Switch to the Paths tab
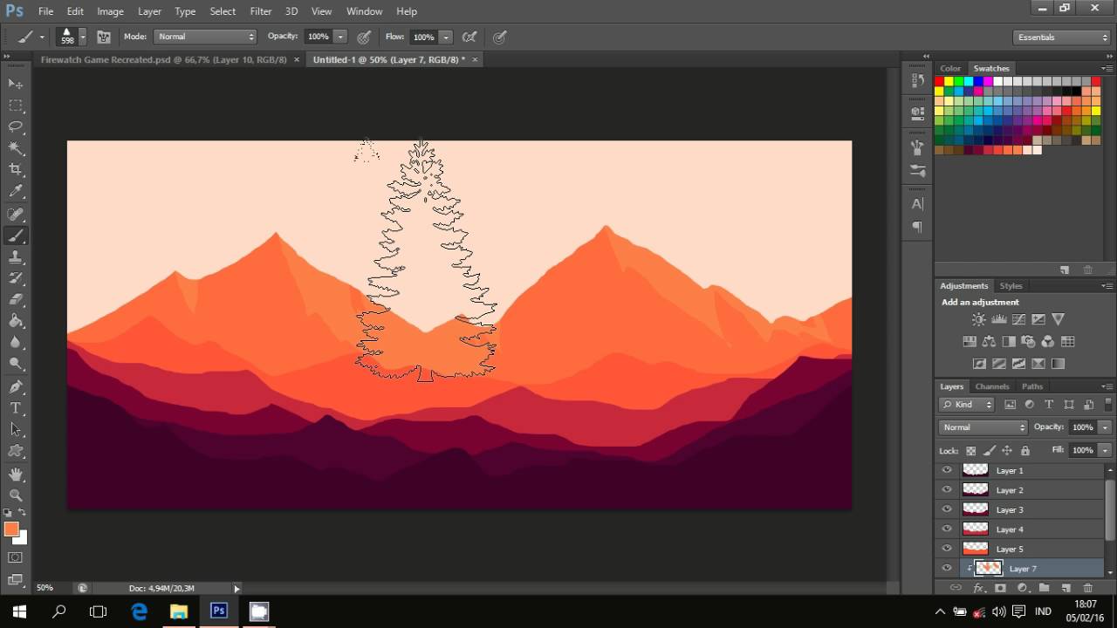Image resolution: width=1117 pixels, height=628 pixels. pyautogui.click(x=1032, y=386)
